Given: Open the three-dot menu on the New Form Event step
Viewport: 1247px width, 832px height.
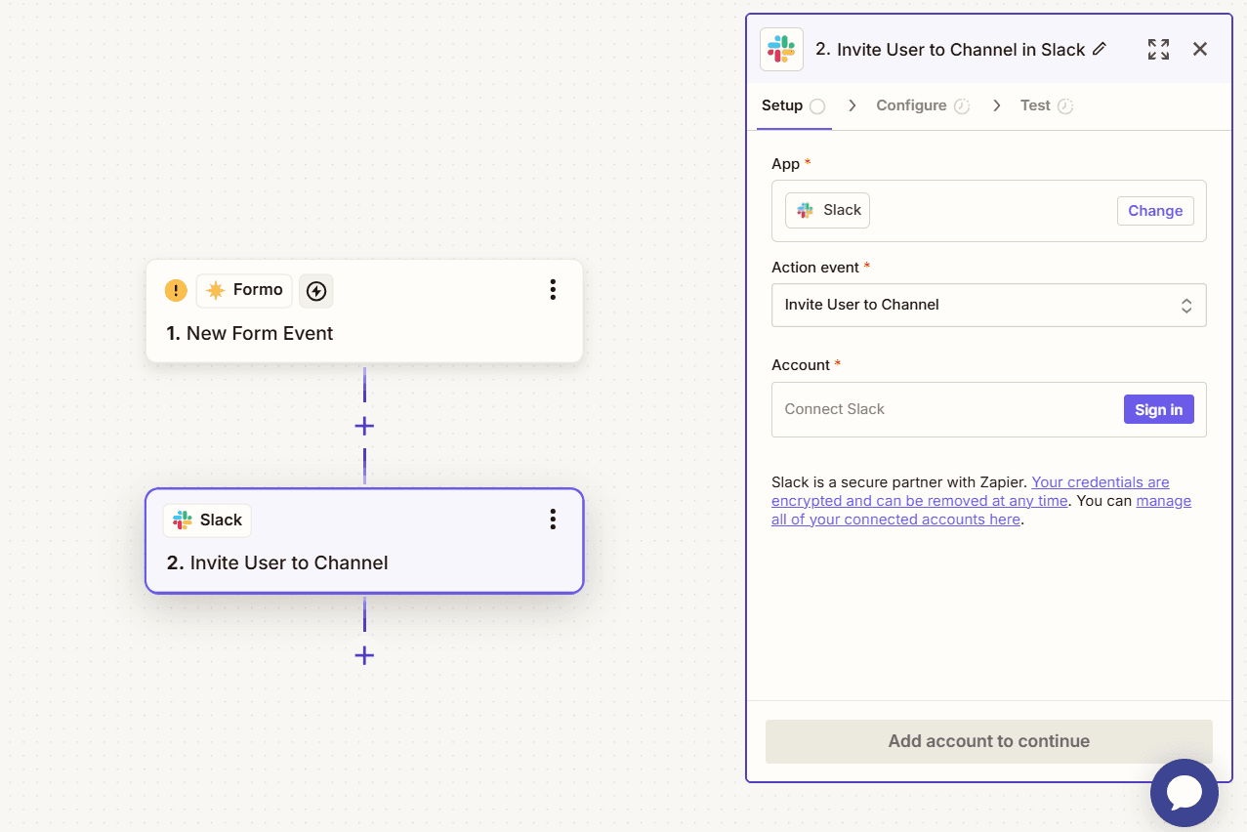Looking at the screenshot, I should coord(553,289).
